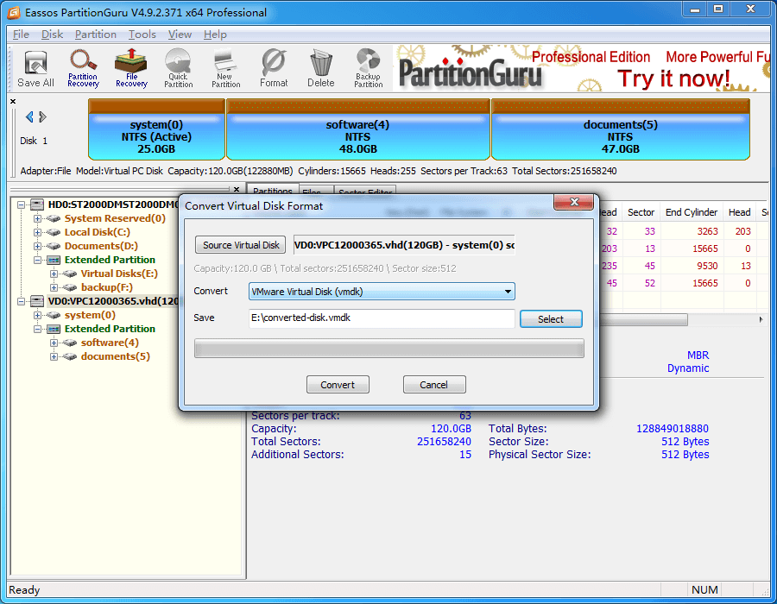Click the Save All toolbar icon
The height and width of the screenshot is (604, 777).
tap(35, 69)
